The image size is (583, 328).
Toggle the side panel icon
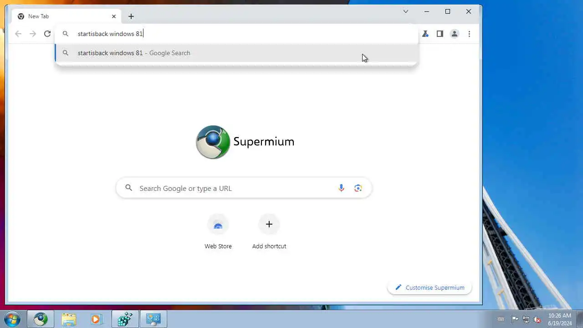440,34
